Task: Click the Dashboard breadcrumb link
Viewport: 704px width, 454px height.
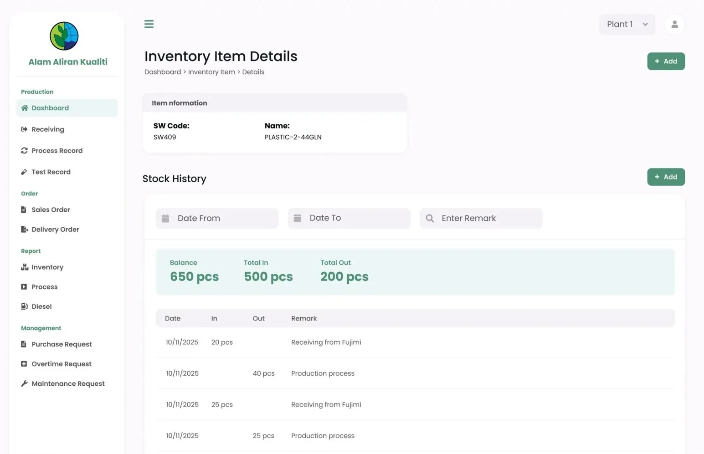Action: (x=163, y=72)
